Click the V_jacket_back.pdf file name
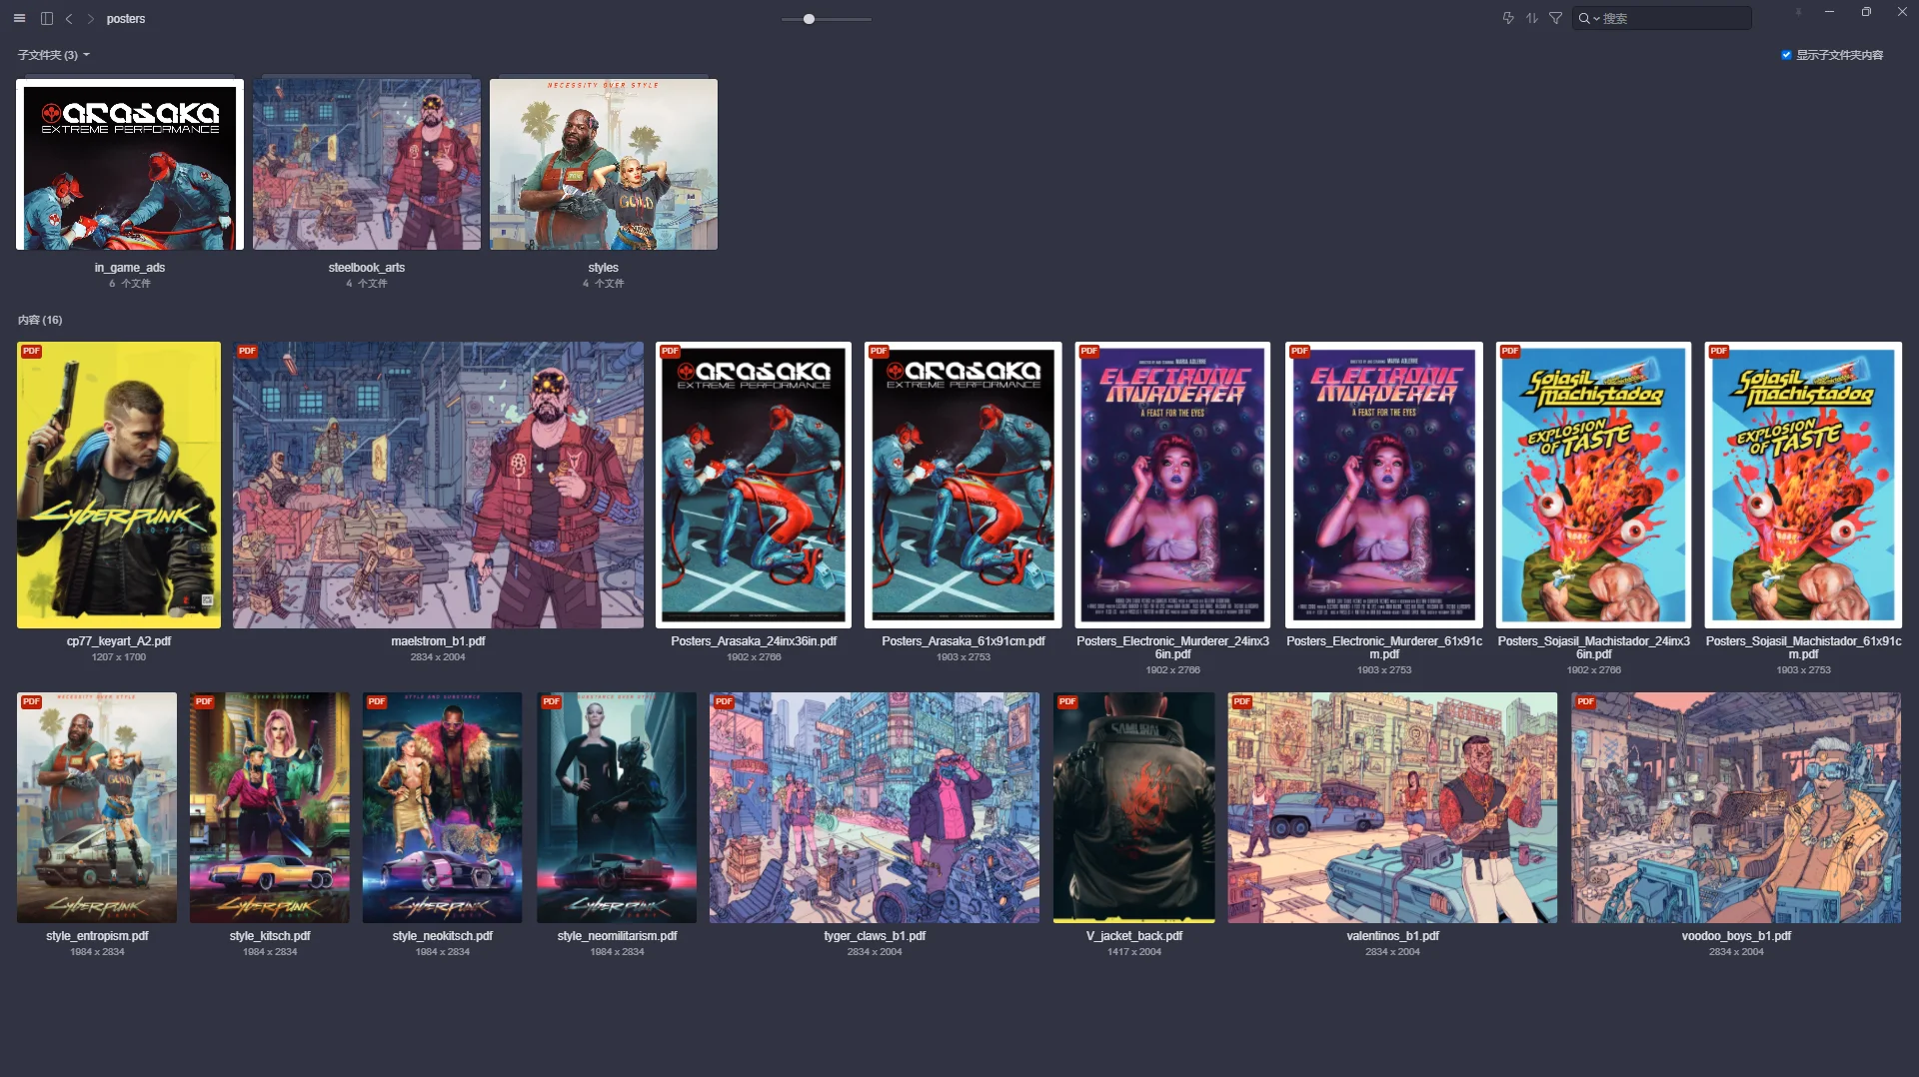Viewport: 1919px width, 1077px height. tap(1134, 936)
